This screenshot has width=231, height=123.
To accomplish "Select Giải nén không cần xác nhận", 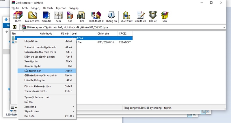I will [47, 75].
